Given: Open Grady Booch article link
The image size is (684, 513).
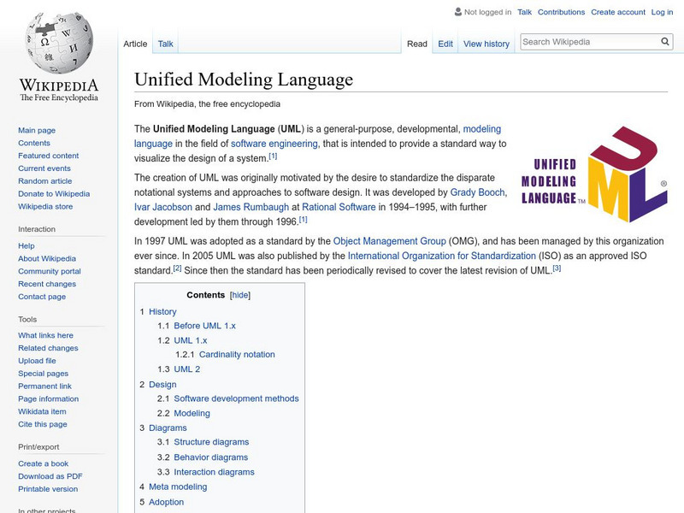Looking at the screenshot, I should tap(477, 192).
